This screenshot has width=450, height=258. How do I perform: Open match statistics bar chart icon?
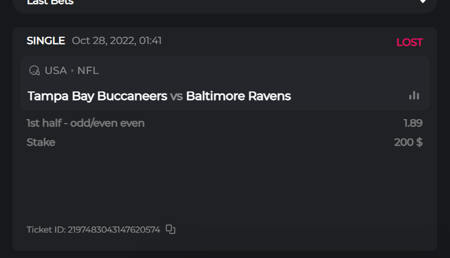tap(414, 95)
